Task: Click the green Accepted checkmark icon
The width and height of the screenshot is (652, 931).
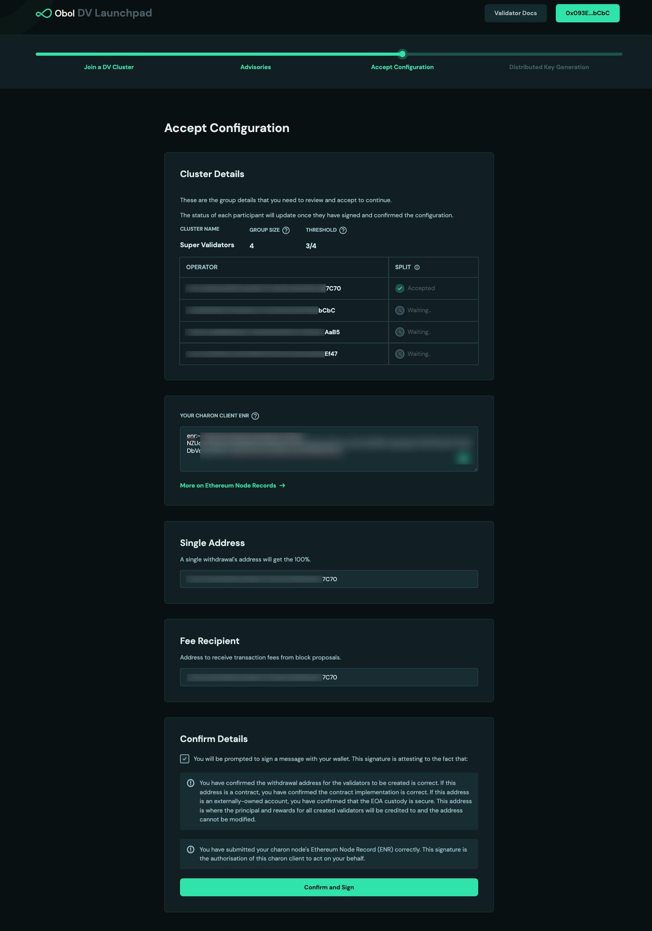Action: pyautogui.click(x=400, y=288)
